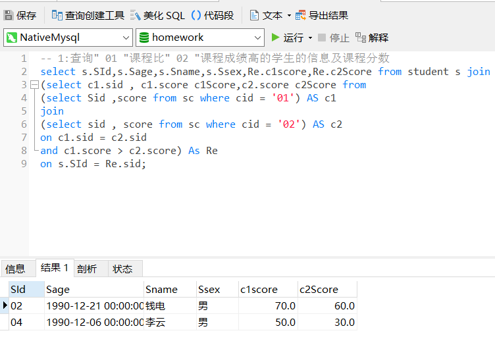Click line number 1 in the editor gutter
Image resolution: width=495 pixels, height=341 pixels.
tap(24, 59)
